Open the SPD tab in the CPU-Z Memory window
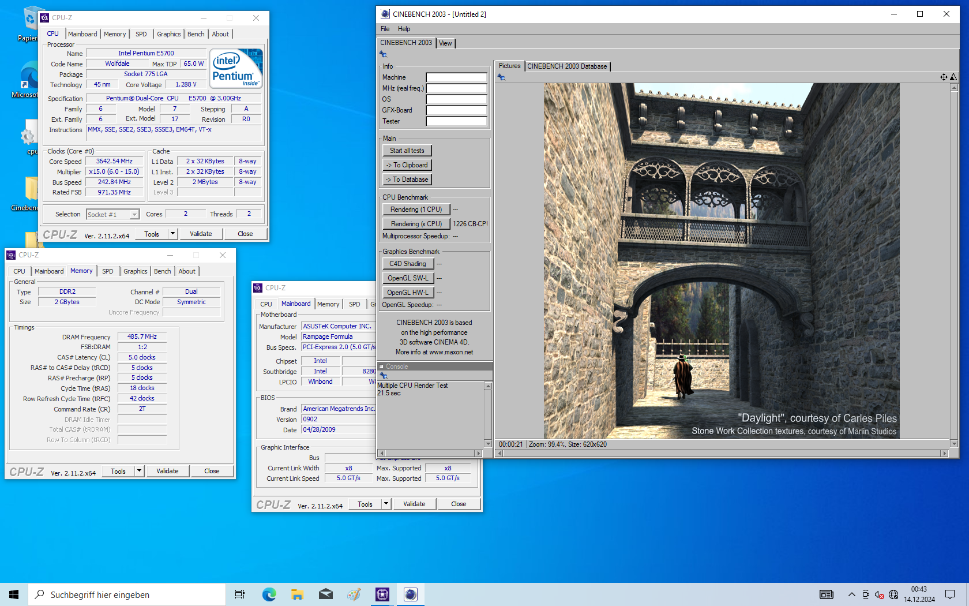Viewport: 969px width, 606px height. 108,271
